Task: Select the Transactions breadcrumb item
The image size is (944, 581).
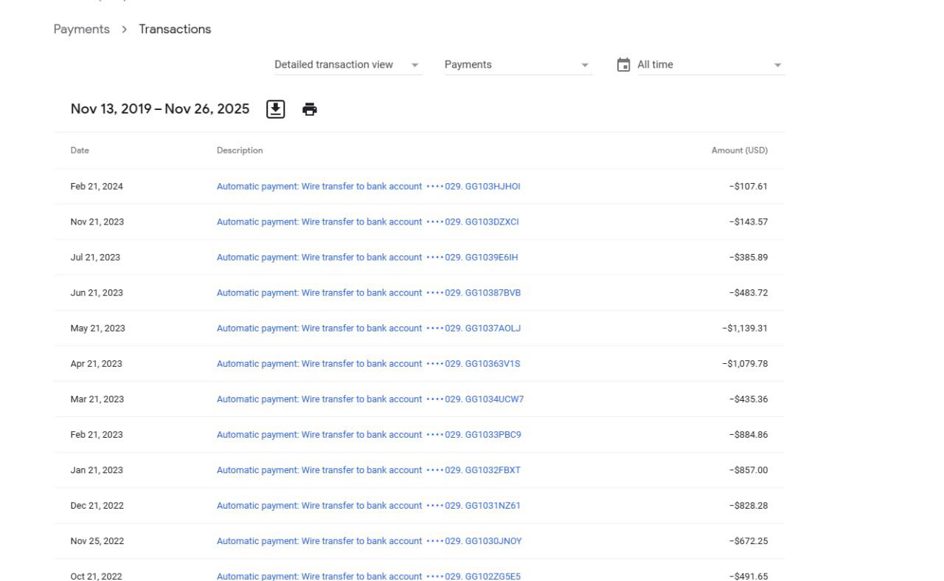Action: click(x=175, y=30)
